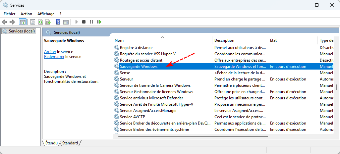Click gear icon of Service Broker des événements système
The width and height of the screenshot is (340, 154).
click(117, 129)
